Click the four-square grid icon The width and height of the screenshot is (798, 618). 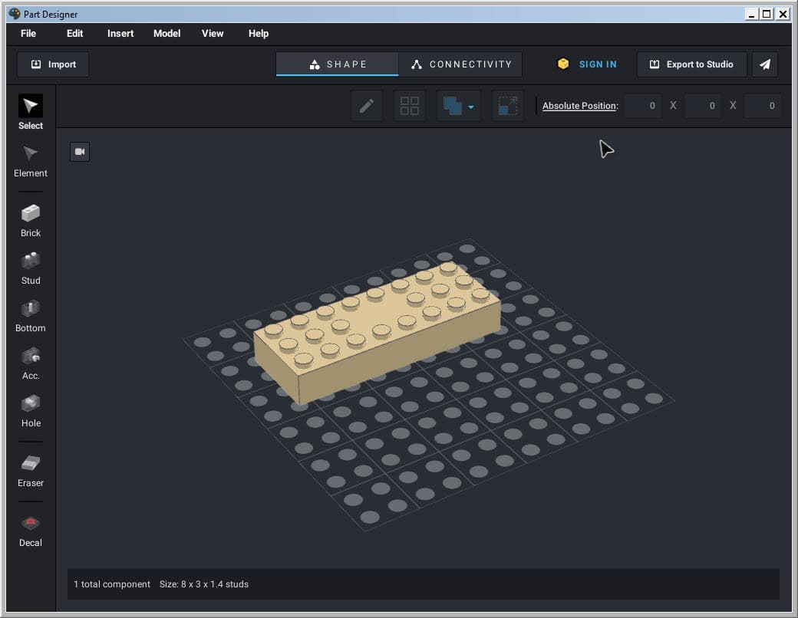click(410, 106)
